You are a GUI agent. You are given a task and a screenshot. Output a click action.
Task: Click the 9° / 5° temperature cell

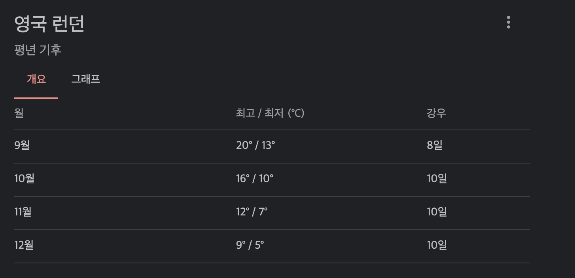pyautogui.click(x=250, y=245)
